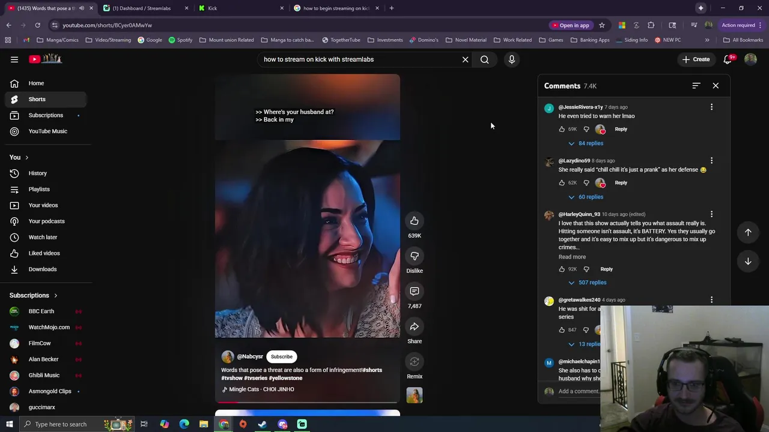Dislike the current short
Image resolution: width=769 pixels, height=432 pixels.
click(415, 256)
